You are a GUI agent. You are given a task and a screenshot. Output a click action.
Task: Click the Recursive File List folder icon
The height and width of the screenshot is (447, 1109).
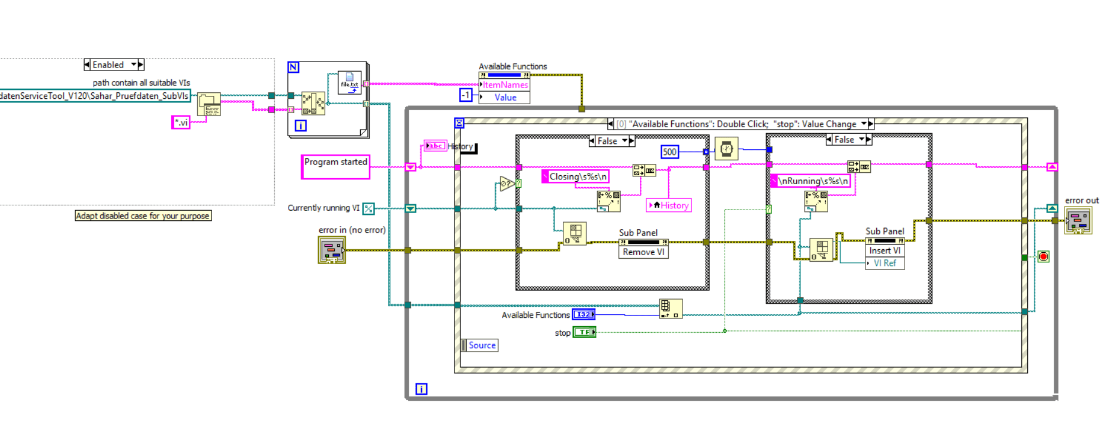209,104
